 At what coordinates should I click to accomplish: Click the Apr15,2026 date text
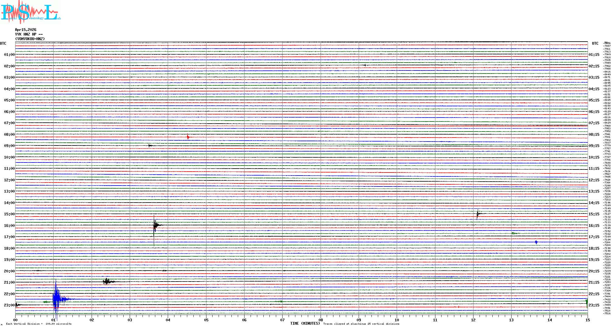[x=26, y=30]
